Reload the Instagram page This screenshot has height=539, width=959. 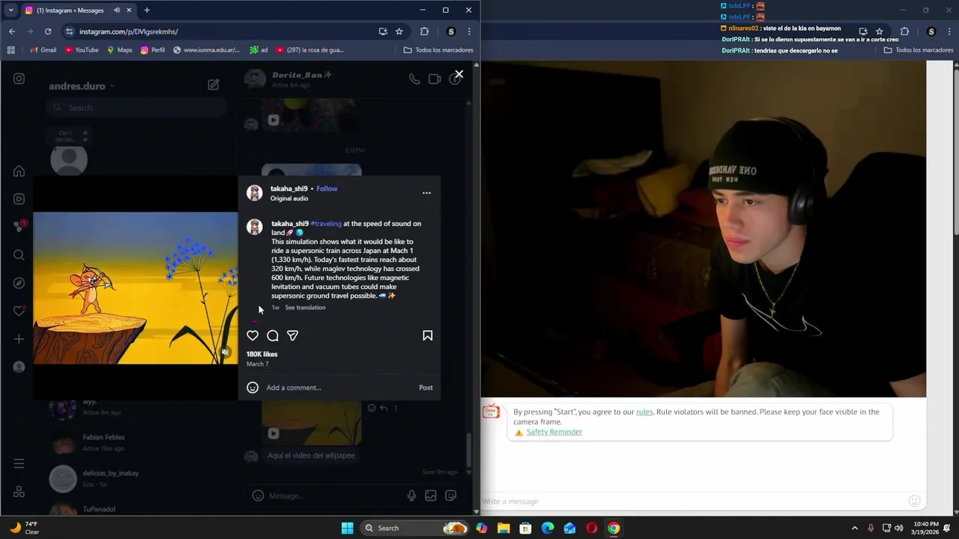[48, 31]
